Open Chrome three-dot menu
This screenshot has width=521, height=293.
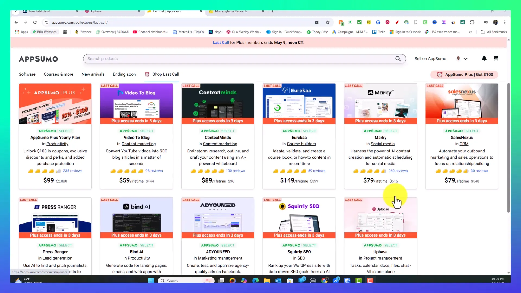tap(505, 22)
